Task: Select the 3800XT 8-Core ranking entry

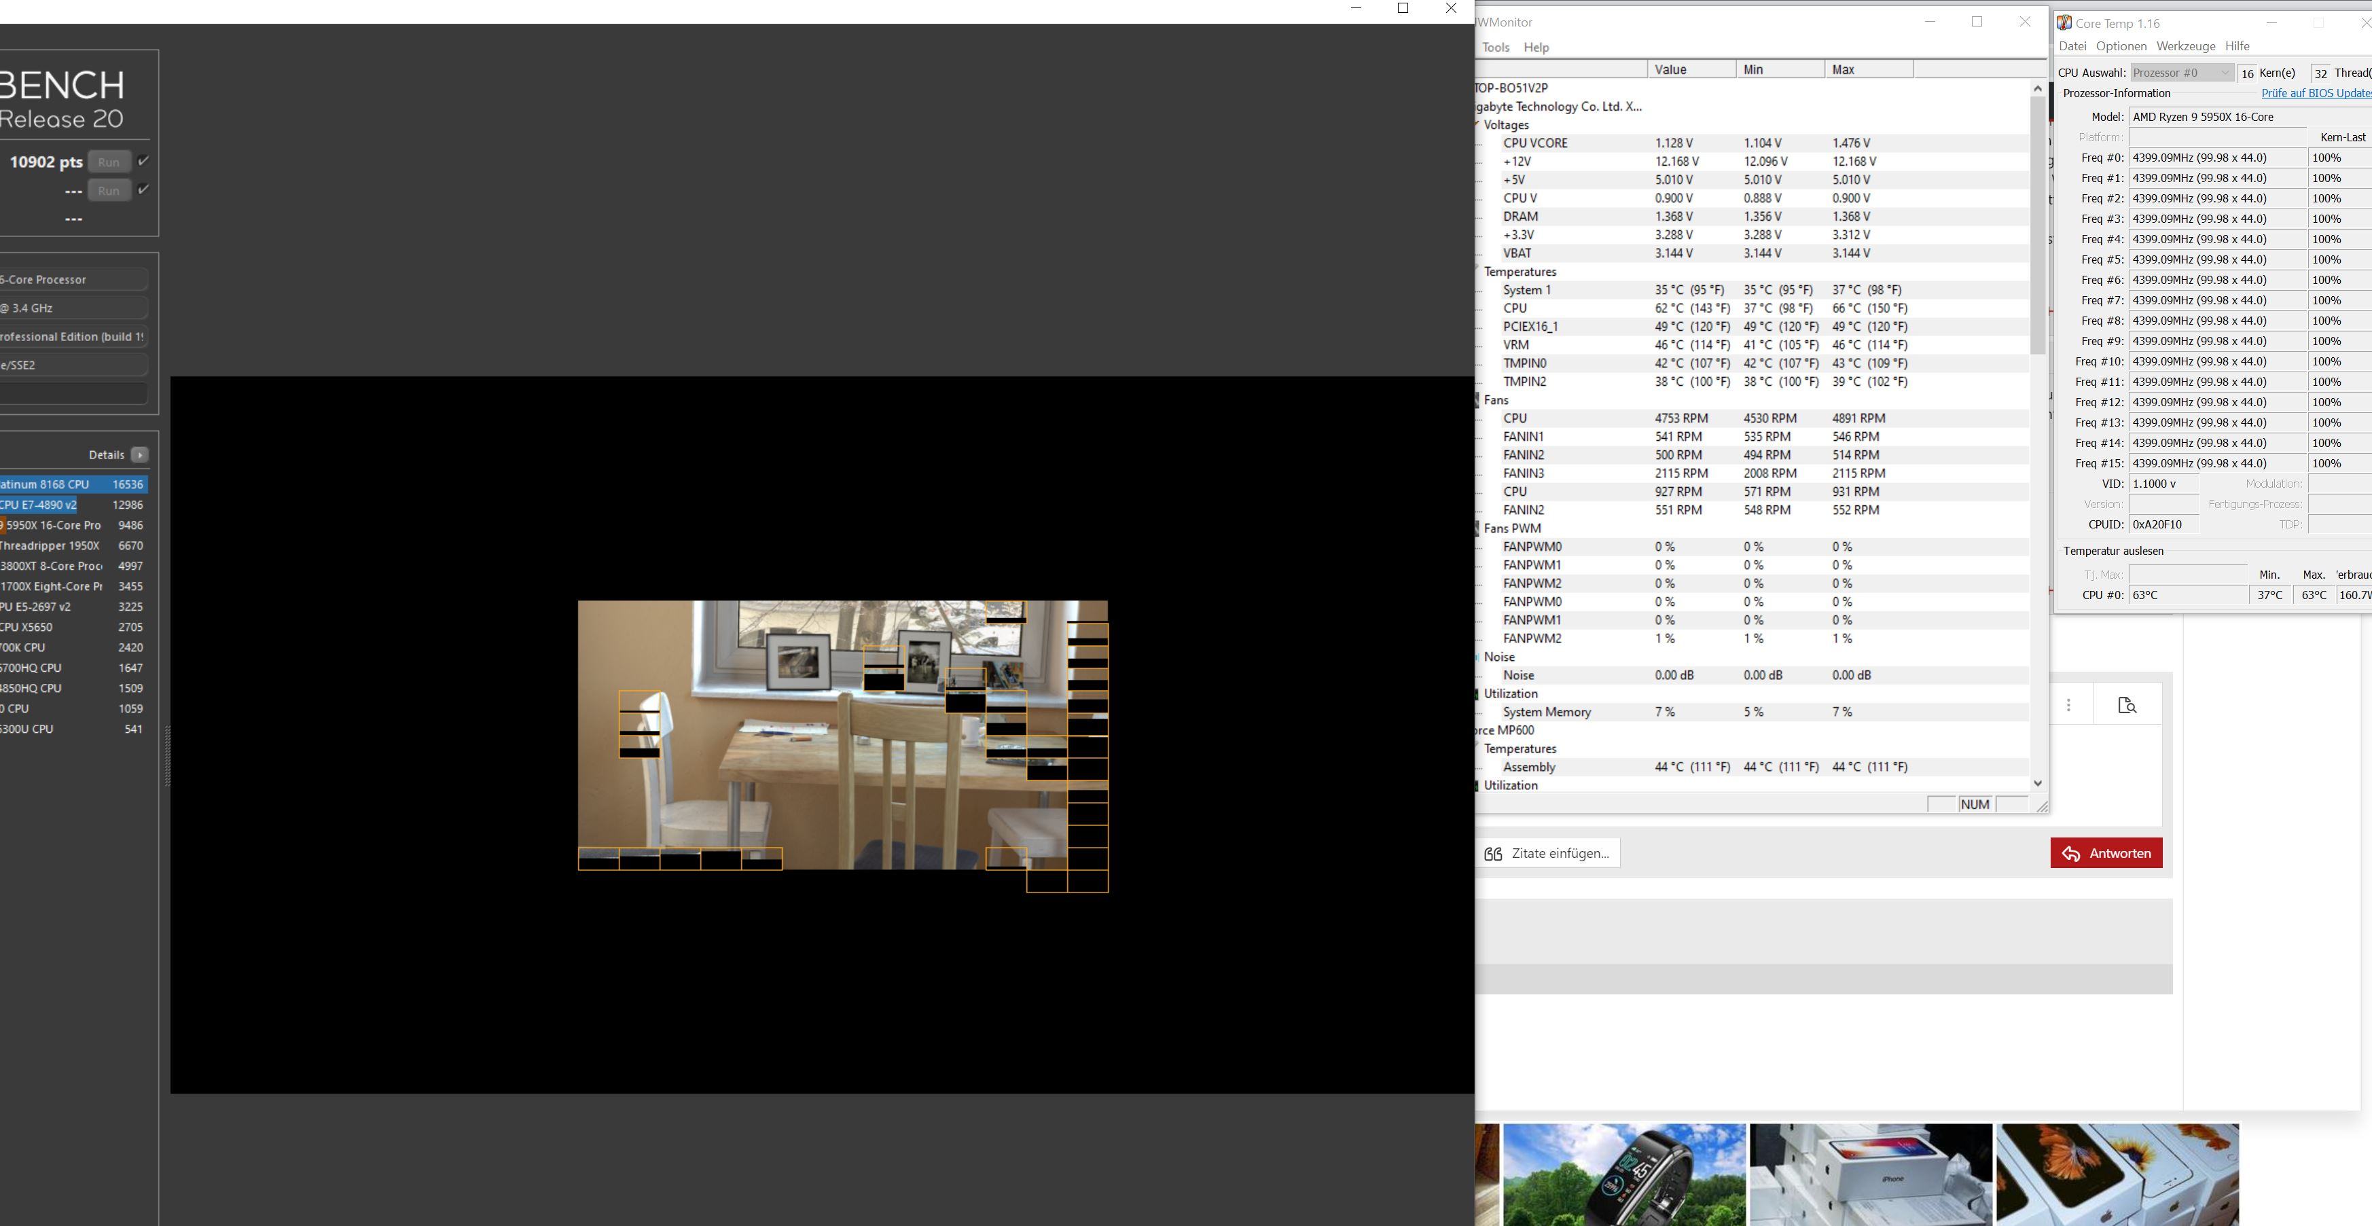Action: [x=73, y=566]
